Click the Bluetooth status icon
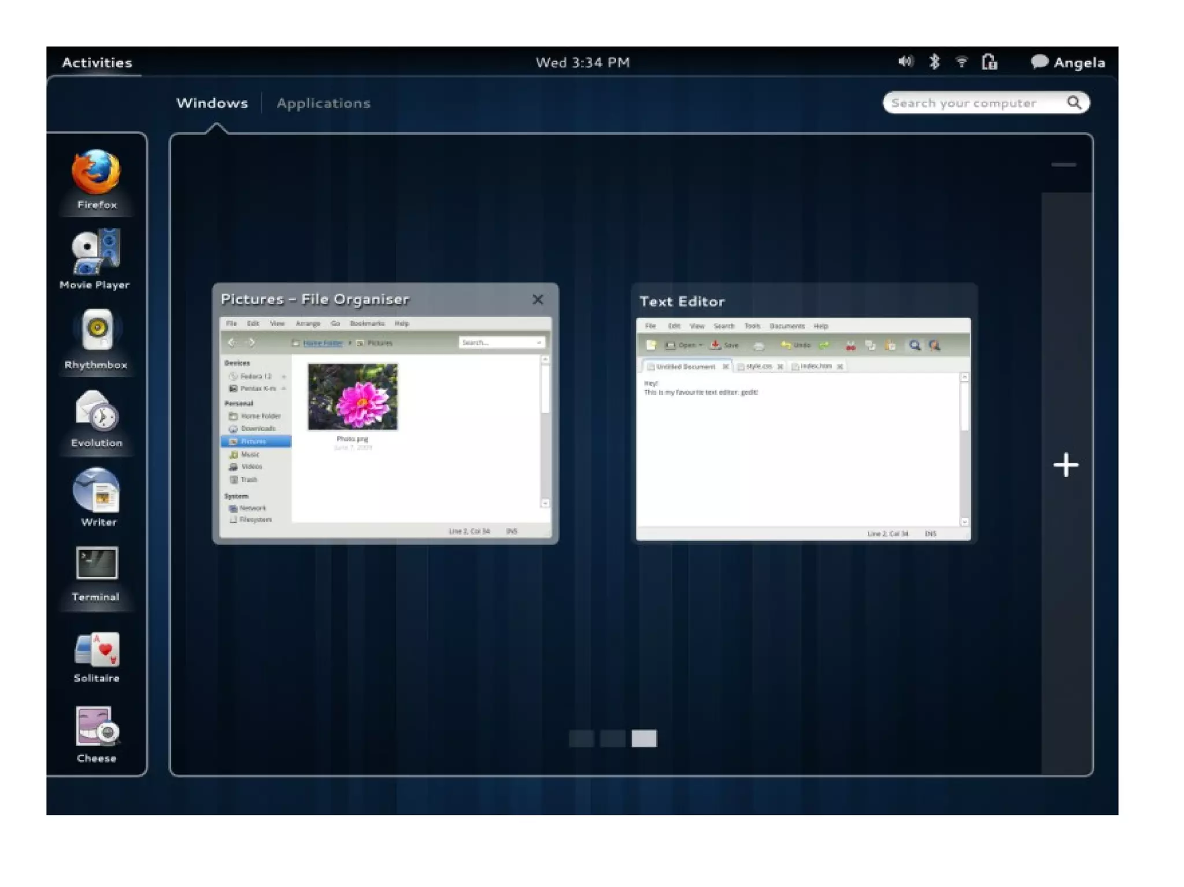 [934, 62]
